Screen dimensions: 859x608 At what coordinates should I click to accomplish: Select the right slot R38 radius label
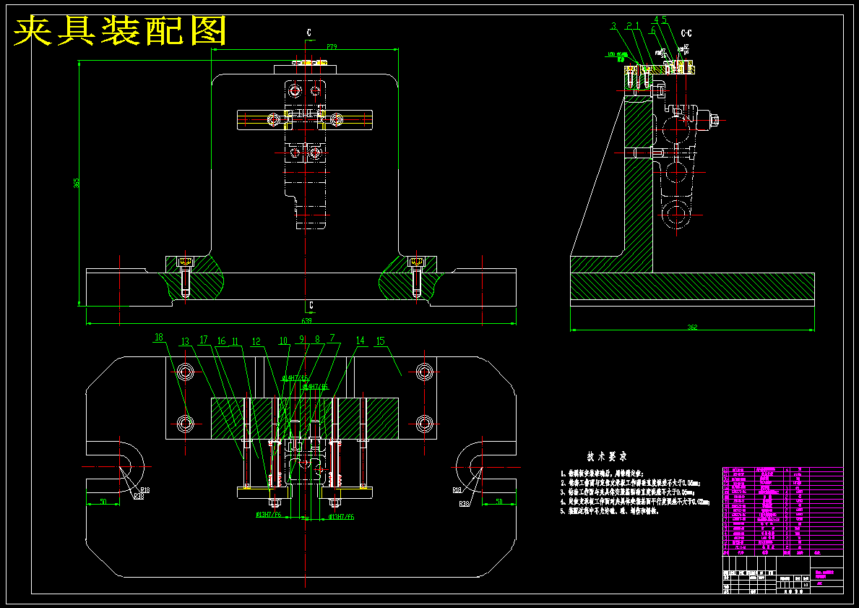coord(464,502)
